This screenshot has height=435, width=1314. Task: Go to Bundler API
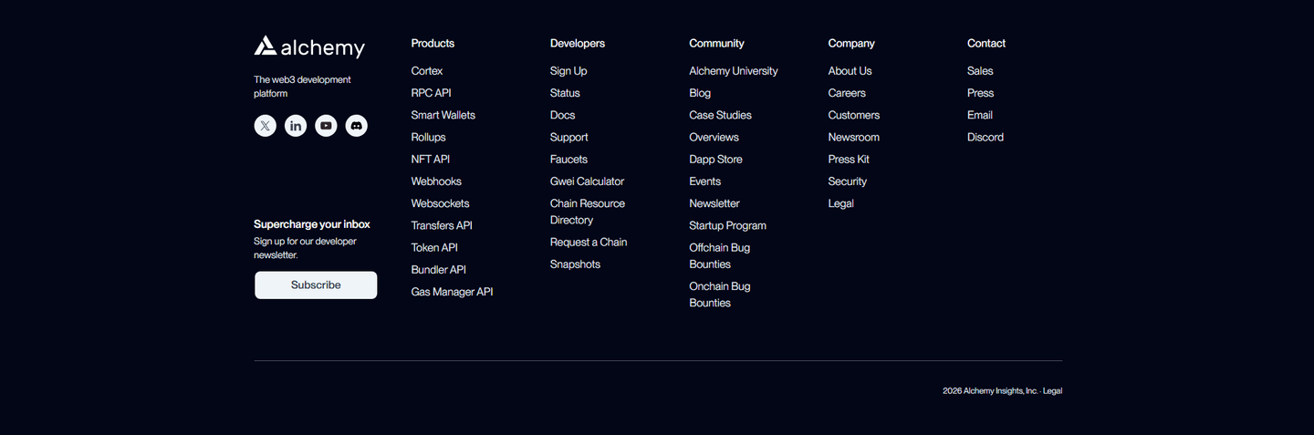(439, 269)
